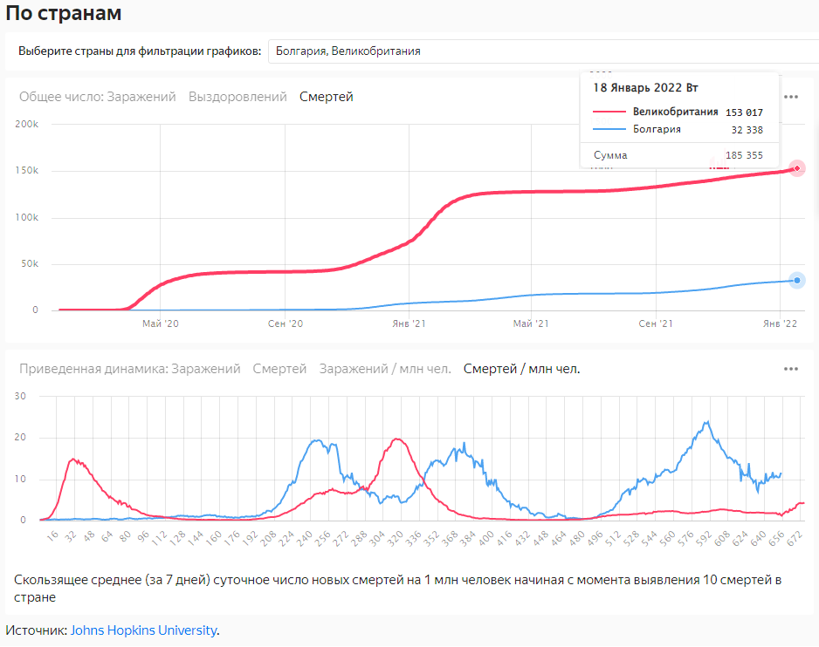819x647 pixels.
Task: Click the red Великобритания line swatch in the tooltip
Action: tap(609, 112)
